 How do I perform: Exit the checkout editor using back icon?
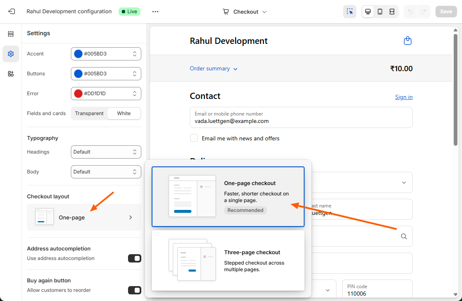[x=12, y=12]
